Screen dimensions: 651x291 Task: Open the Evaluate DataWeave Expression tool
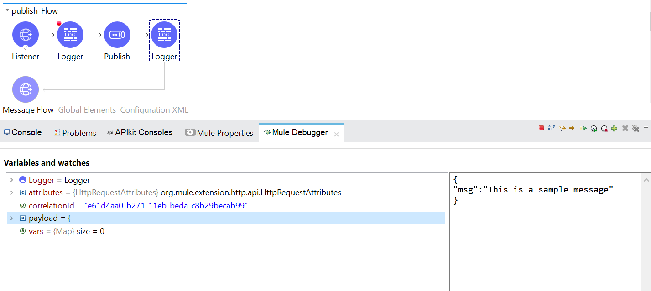[x=552, y=128]
